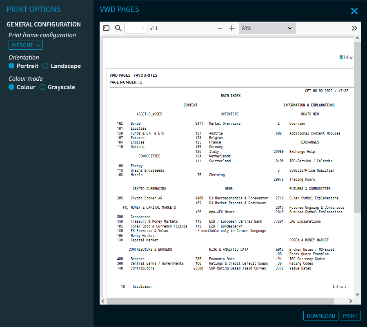Open the PDF tools double-chevron menu
367x327 pixels.
coord(354,28)
